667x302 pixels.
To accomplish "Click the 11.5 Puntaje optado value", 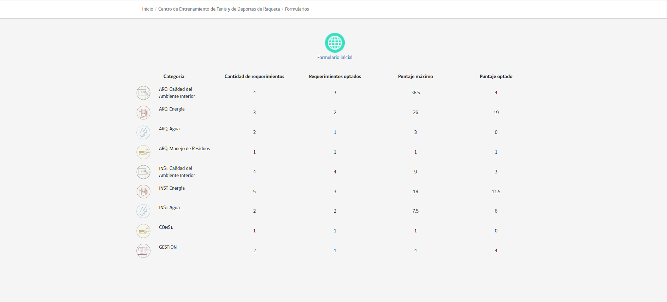I will click(496, 191).
